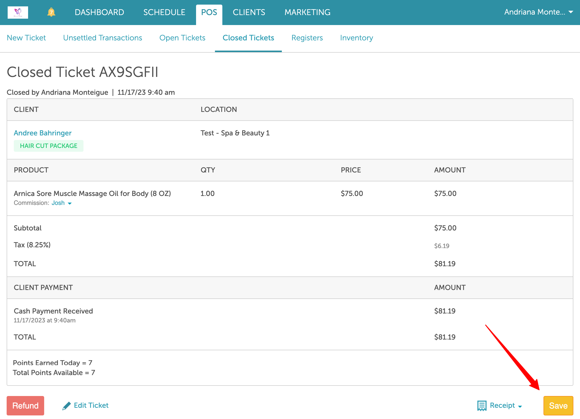Open the notifications bell icon
Screen dimensions: 580x419
[x=51, y=12]
